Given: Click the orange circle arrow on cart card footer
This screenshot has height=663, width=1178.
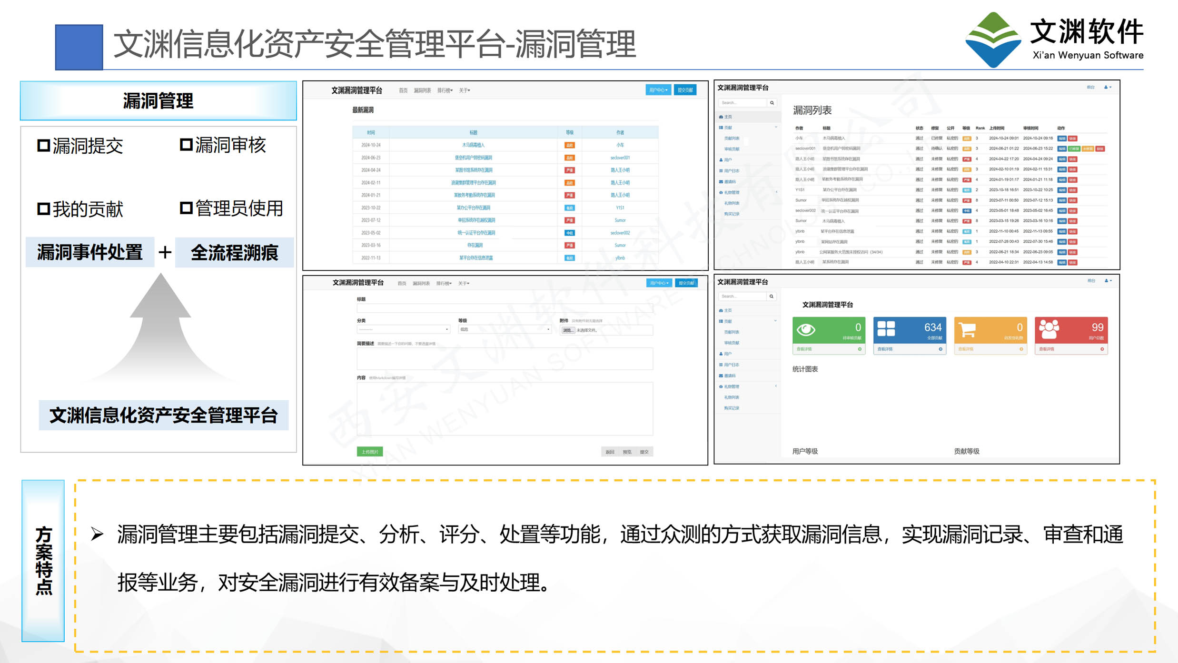Looking at the screenshot, I should click(1021, 349).
